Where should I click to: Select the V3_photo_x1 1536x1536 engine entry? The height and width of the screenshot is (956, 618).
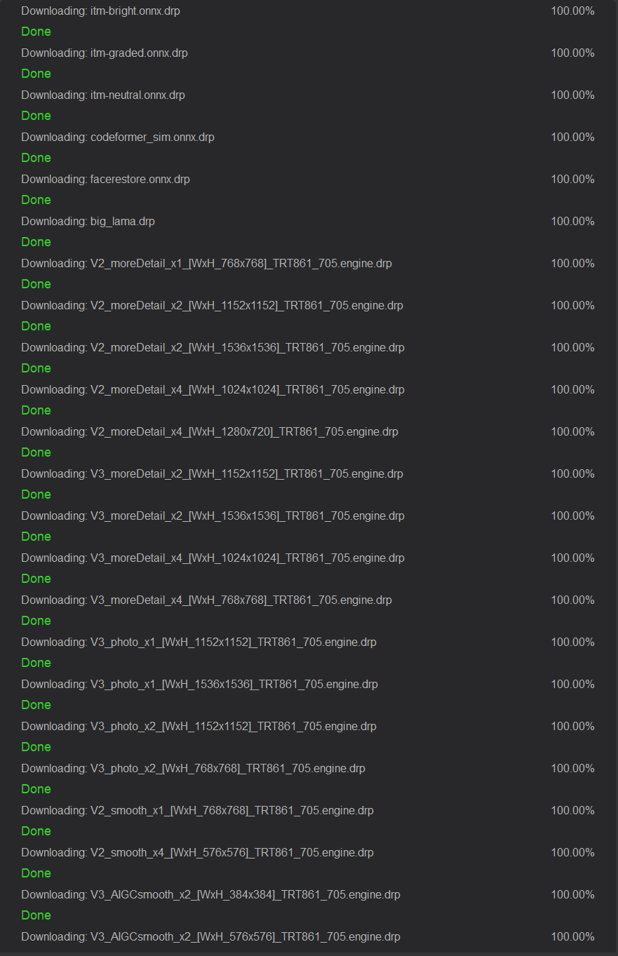(x=199, y=685)
